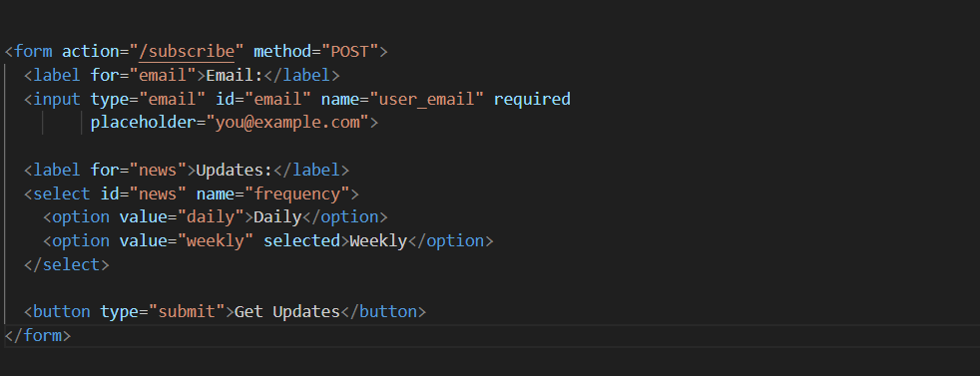Place cursor on the POST method value
The width and height of the screenshot is (980, 376).
tap(349, 51)
